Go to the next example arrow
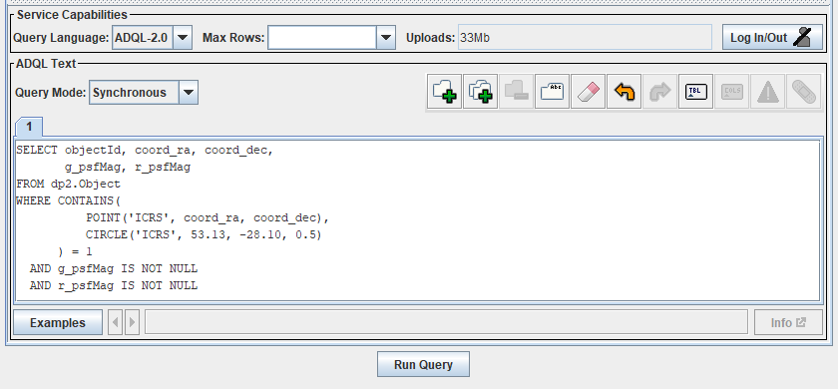This screenshot has height=389, width=838. (132, 323)
